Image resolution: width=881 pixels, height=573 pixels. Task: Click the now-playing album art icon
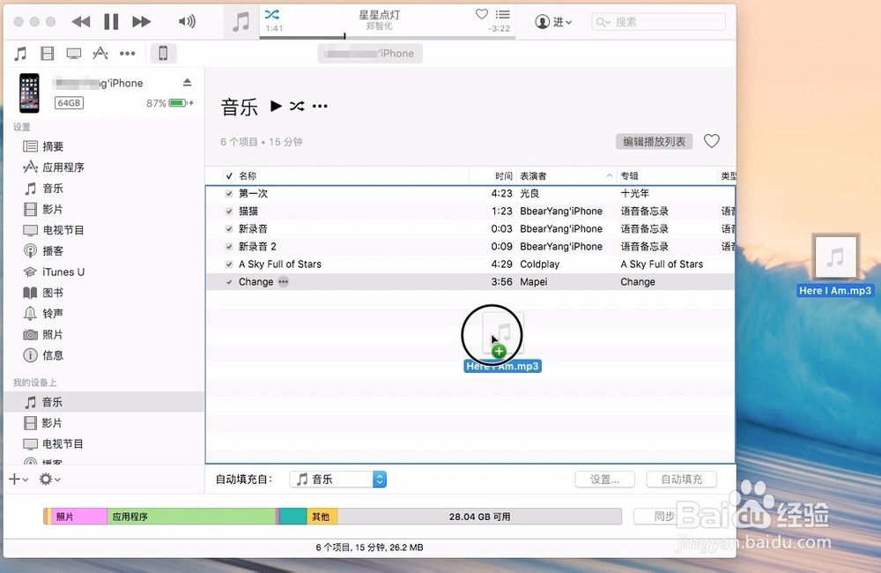(241, 22)
